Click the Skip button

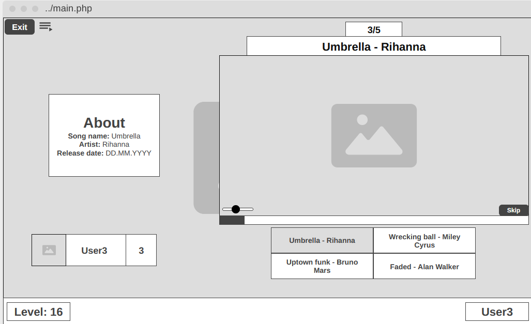513,210
